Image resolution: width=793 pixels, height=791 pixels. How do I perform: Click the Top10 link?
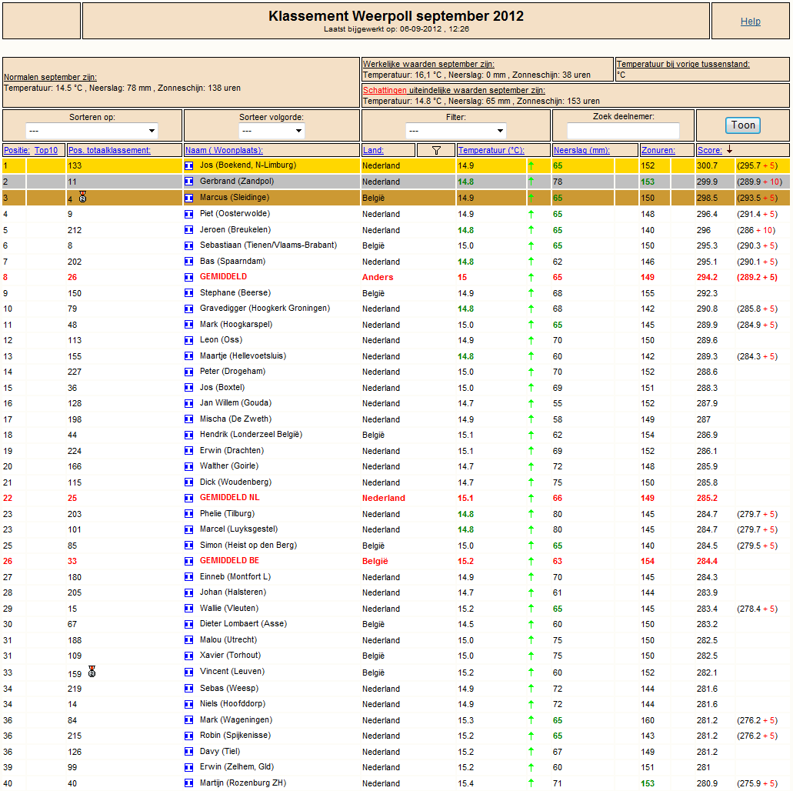point(46,150)
